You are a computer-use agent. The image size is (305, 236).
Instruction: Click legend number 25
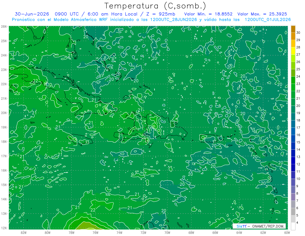298,69
